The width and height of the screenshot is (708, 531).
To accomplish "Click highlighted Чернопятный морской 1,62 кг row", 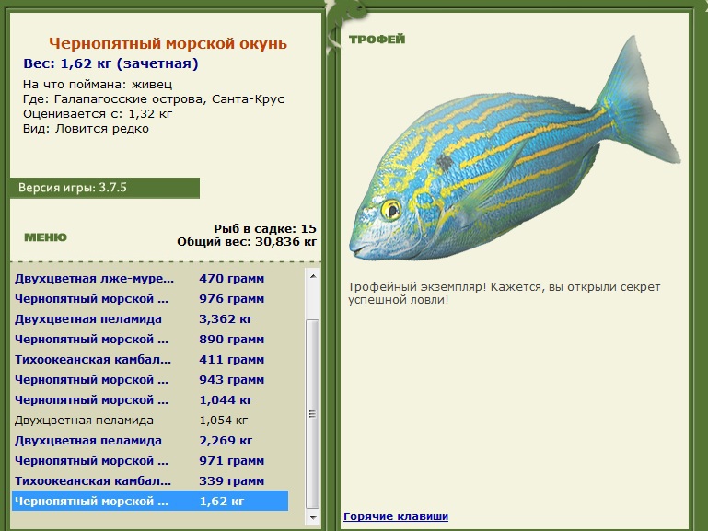I will (149, 502).
